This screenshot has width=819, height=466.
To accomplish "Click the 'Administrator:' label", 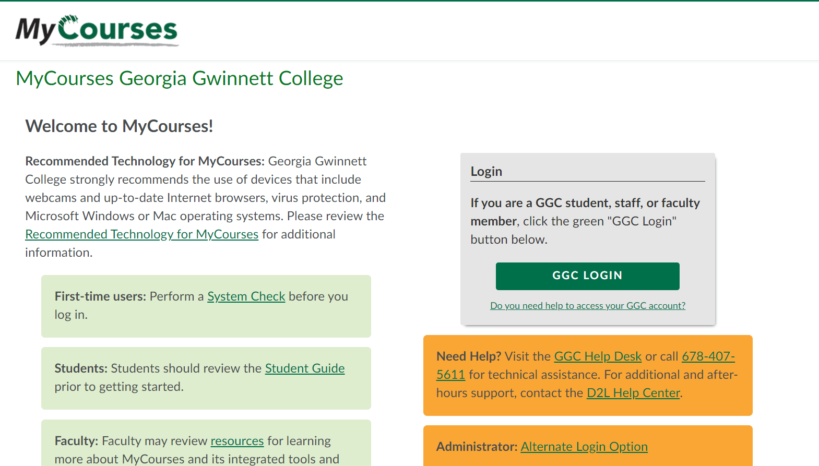I will click(x=477, y=447).
